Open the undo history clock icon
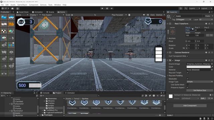 point(181,8)
